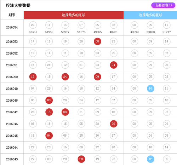Click the purple 我要参赛 button
The height and width of the screenshot is (165, 177).
point(163,5)
